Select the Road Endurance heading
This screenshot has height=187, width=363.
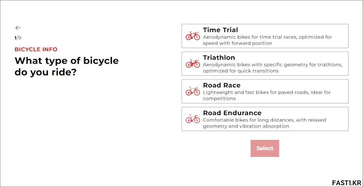tap(232, 113)
